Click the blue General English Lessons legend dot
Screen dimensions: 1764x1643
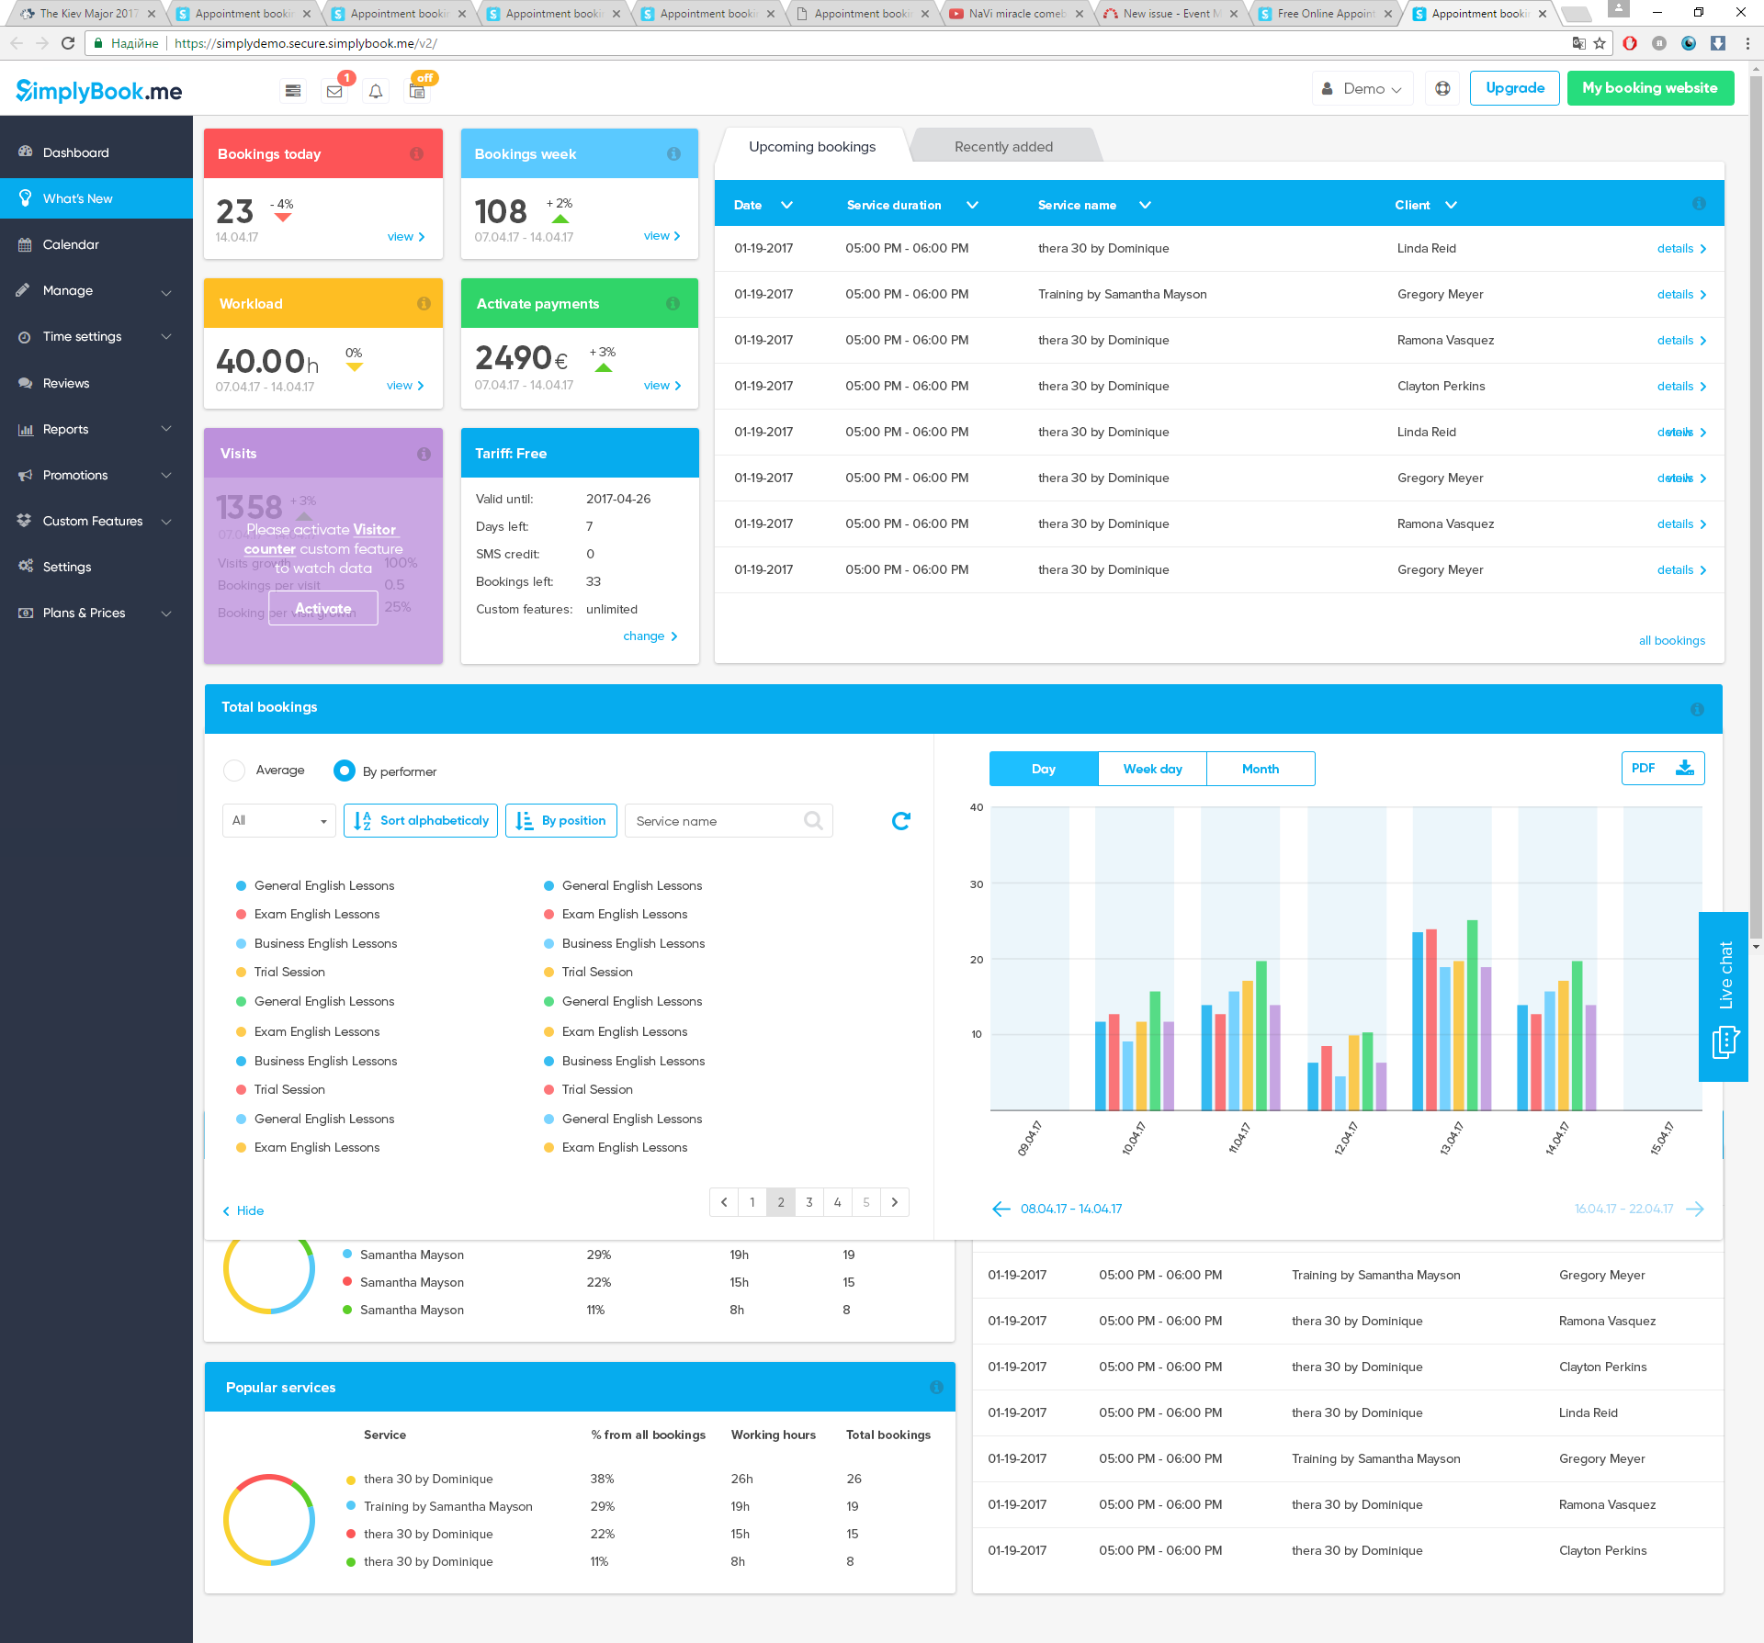tap(242, 885)
